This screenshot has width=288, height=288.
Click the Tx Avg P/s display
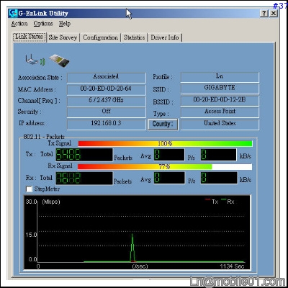coord(169,155)
